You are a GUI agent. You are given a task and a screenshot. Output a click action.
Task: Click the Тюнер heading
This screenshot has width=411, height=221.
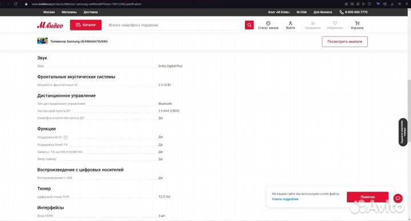[44, 189]
